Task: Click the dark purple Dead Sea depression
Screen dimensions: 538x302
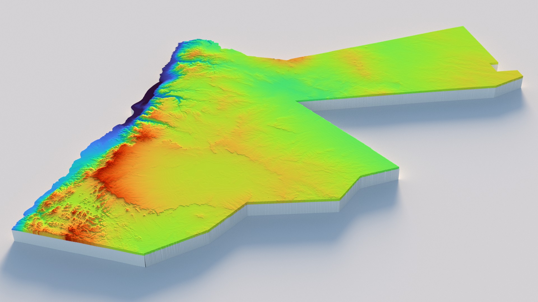Action: click(x=146, y=98)
